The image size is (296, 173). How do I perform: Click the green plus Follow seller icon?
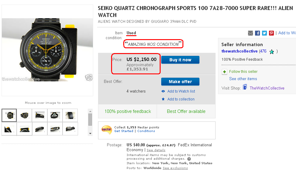224,72
